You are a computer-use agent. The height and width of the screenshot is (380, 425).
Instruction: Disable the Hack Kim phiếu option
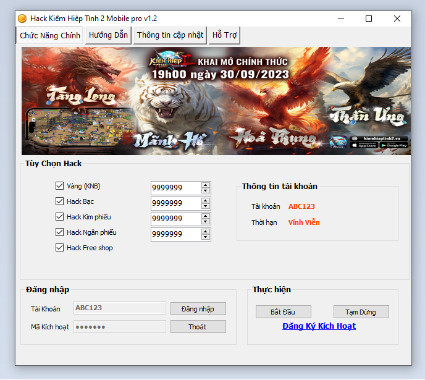point(60,217)
